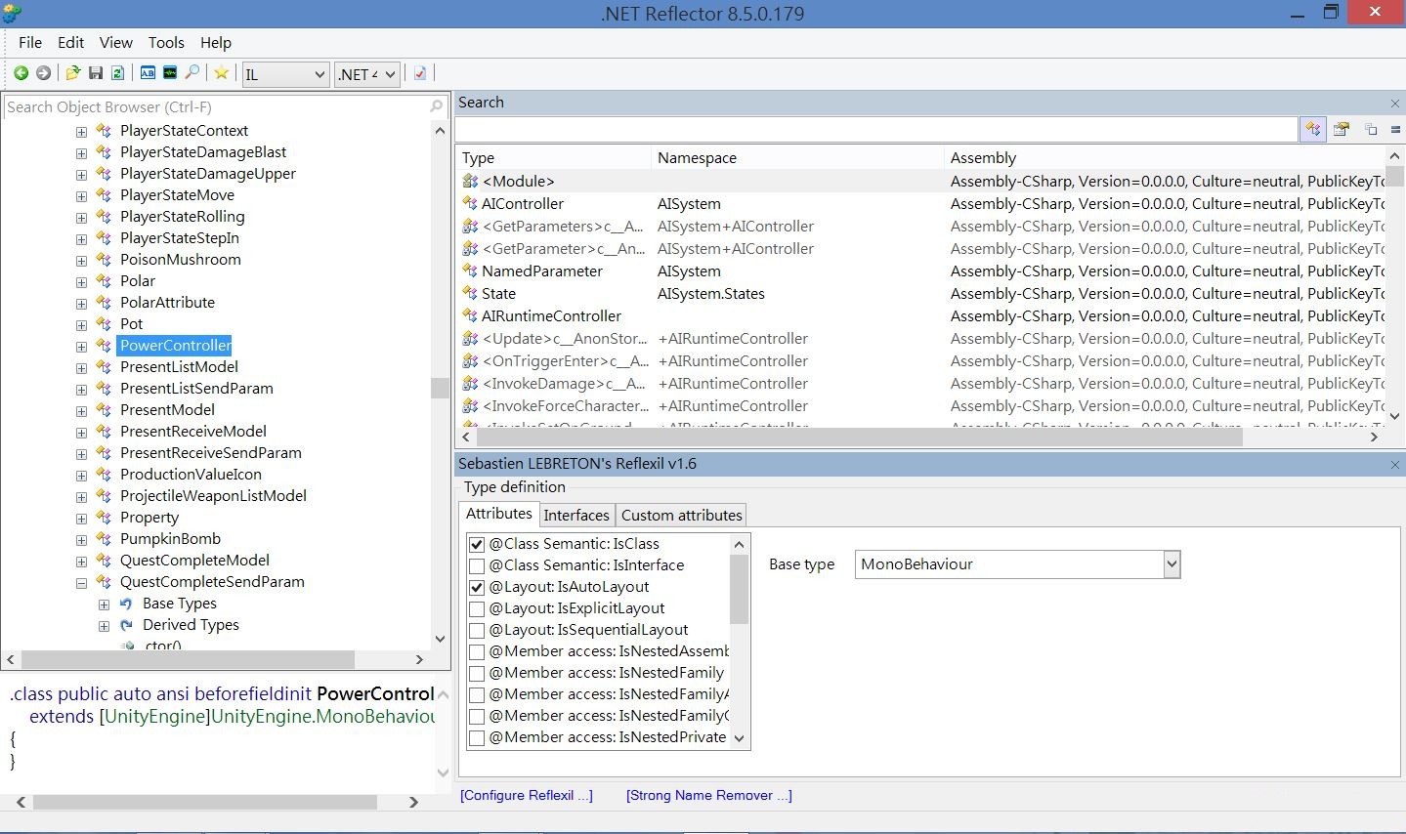
Task: Open search panel options menu icon
Action: click(1395, 130)
